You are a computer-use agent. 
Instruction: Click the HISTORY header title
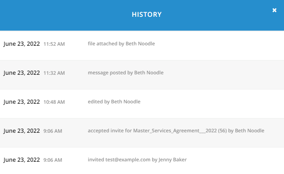146,15
